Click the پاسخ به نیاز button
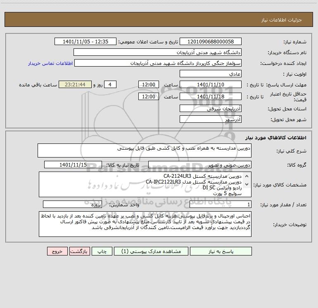 pyautogui.click(x=221, y=251)
